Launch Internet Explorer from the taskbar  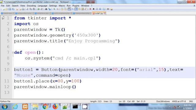[15, 107]
